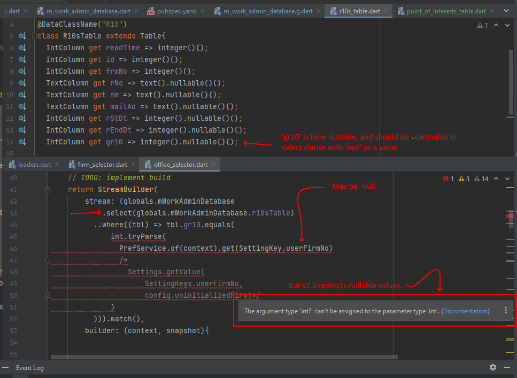This screenshot has width=517, height=378.
Task: Go to next highlighted problem in office_selector editor
Action: [x=507, y=179]
